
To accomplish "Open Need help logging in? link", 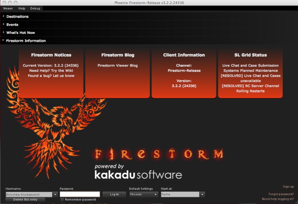I will point(278,199).
